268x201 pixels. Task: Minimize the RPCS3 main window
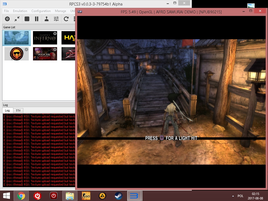pyautogui.click(x=168, y=3)
